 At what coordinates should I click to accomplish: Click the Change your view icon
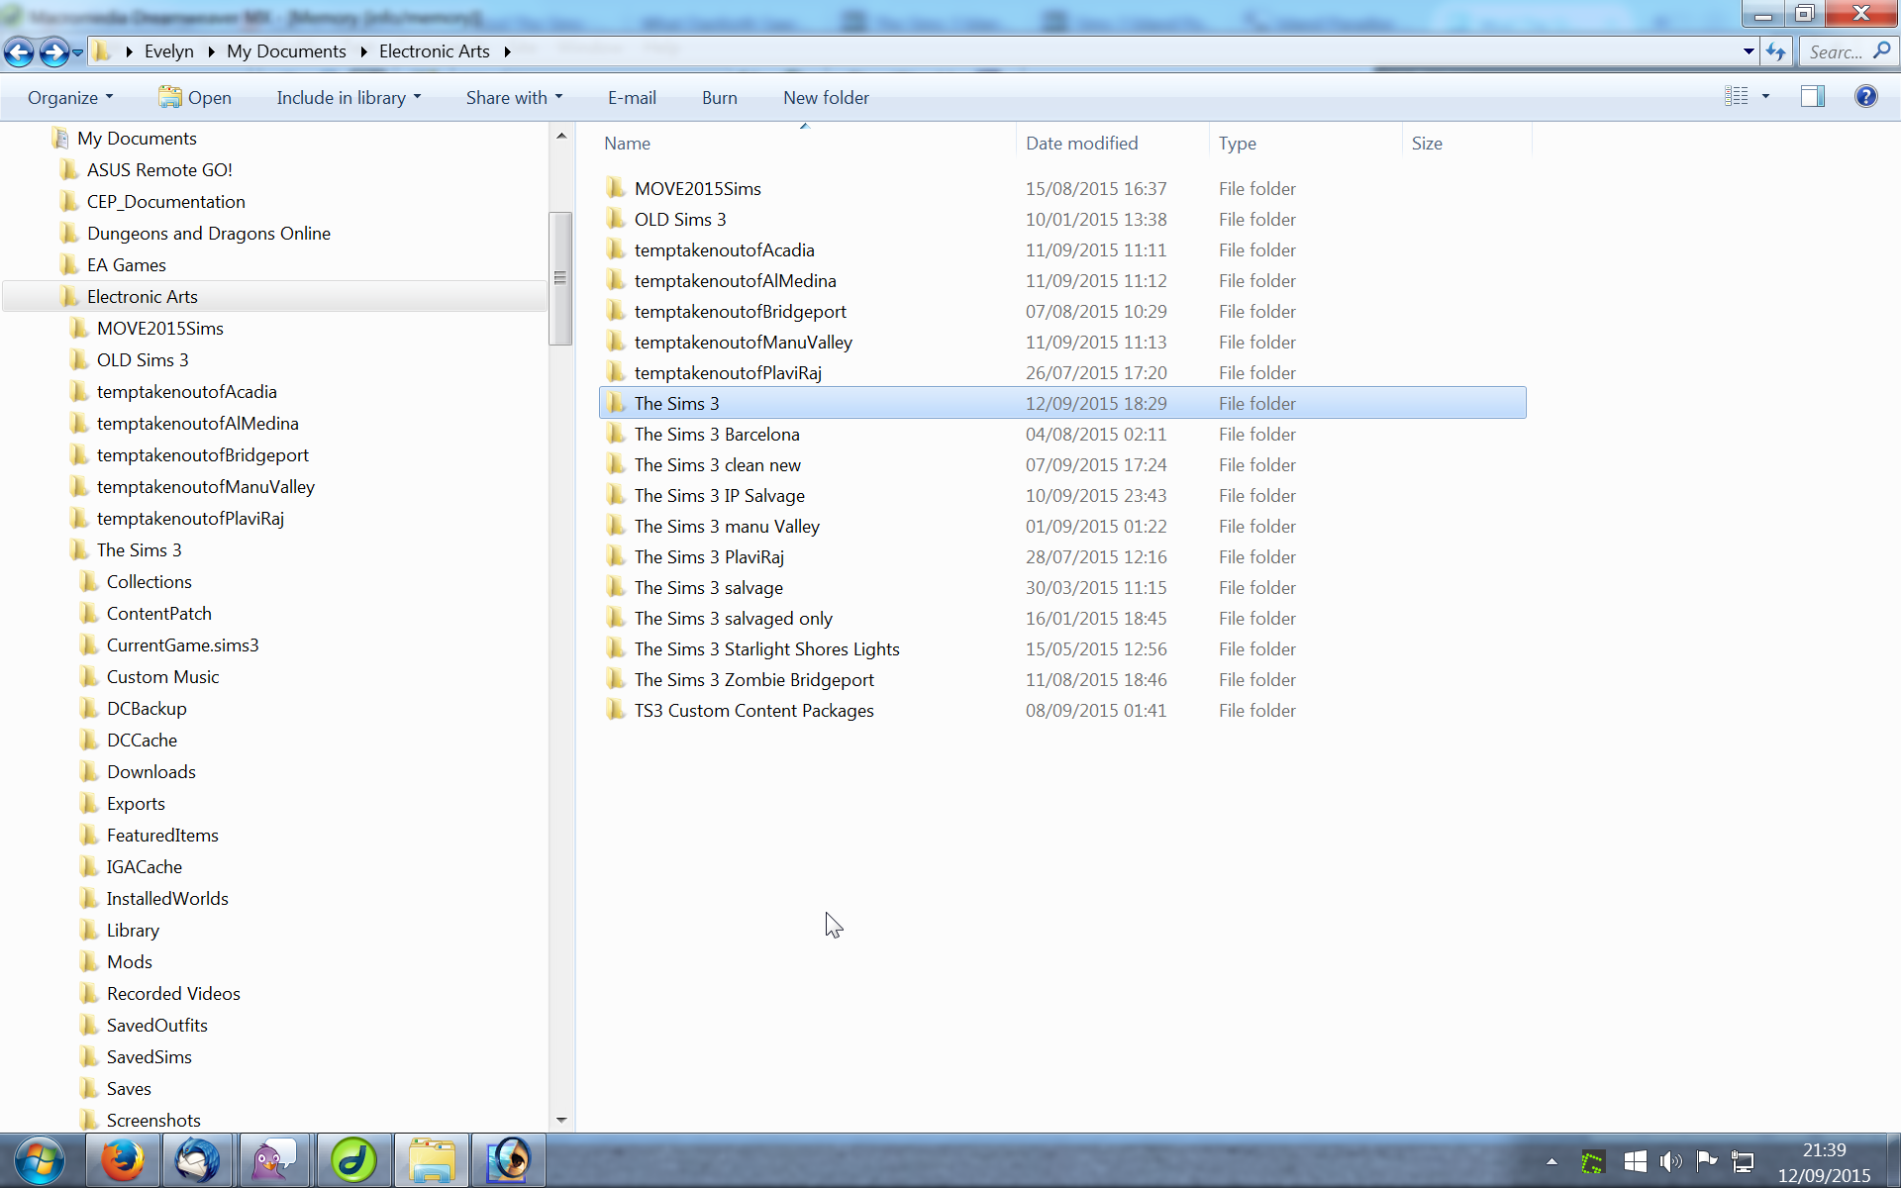coord(1736,96)
